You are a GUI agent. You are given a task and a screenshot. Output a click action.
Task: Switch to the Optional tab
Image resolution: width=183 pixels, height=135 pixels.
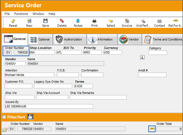coord(40,40)
